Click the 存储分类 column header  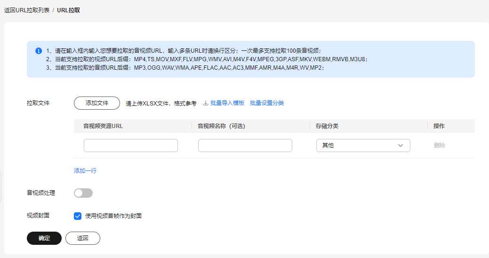[x=327, y=126]
